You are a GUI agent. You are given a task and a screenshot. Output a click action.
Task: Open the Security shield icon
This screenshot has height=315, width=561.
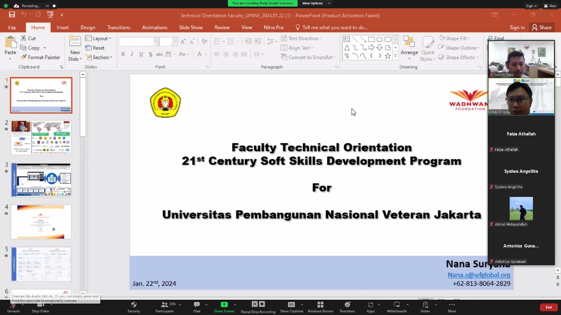tap(134, 304)
